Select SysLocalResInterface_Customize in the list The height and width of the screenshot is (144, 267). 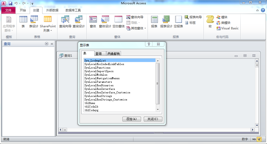pyautogui.click(x=120, y=93)
